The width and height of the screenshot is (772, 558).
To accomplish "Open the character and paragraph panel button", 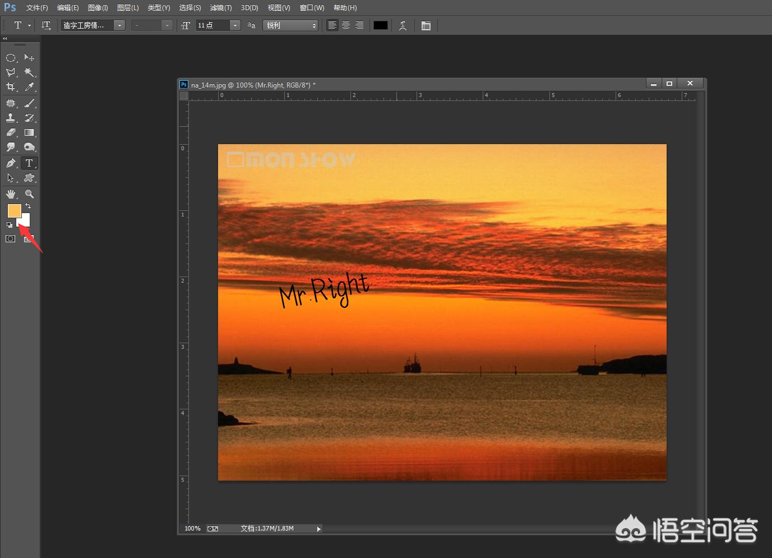I will point(426,25).
